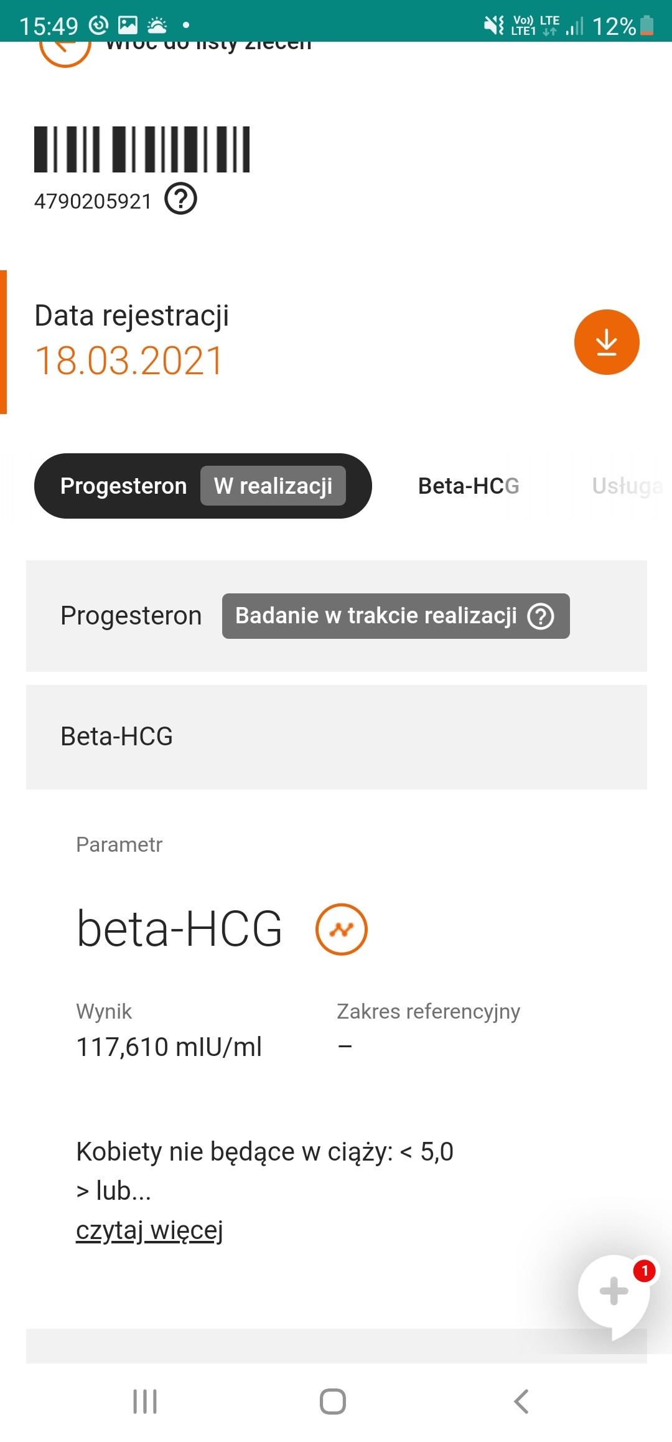The height and width of the screenshot is (1442, 672).
Task: Switch to the Beta-HCG tab
Action: click(x=469, y=486)
